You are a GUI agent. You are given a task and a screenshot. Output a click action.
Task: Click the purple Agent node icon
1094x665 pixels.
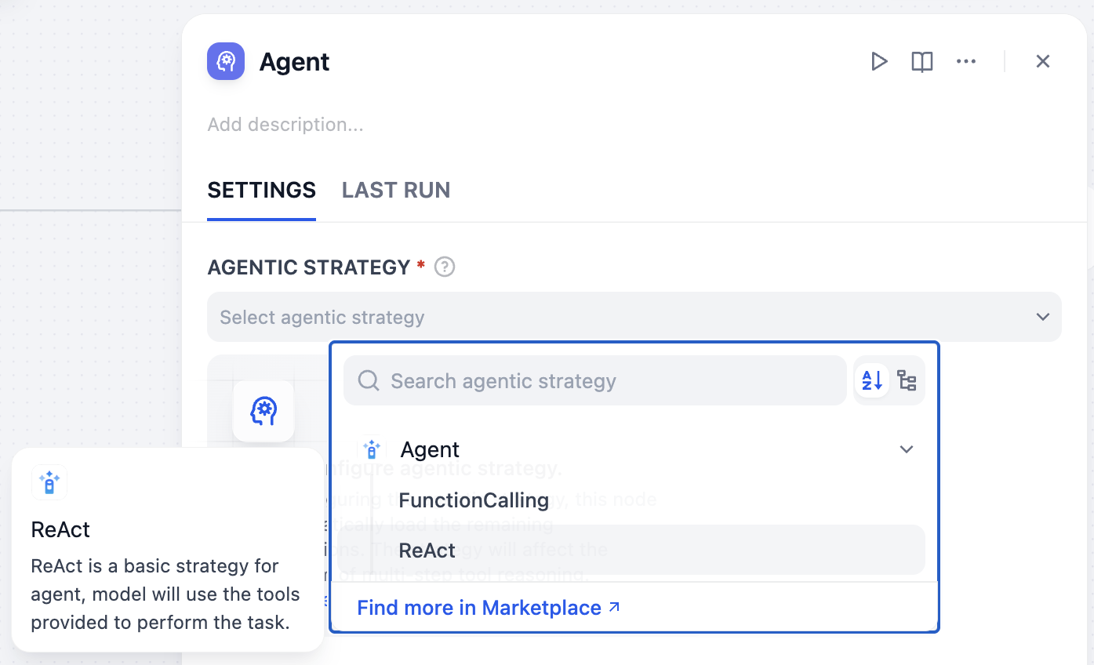click(226, 61)
